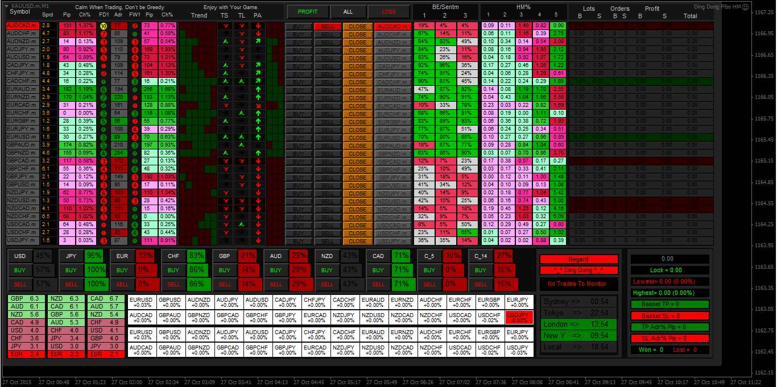
Task: Click the green TL arrow in the USDCAD.m row
Action: 242,224
